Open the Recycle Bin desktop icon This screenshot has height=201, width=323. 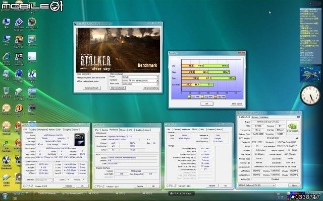click(x=7, y=91)
